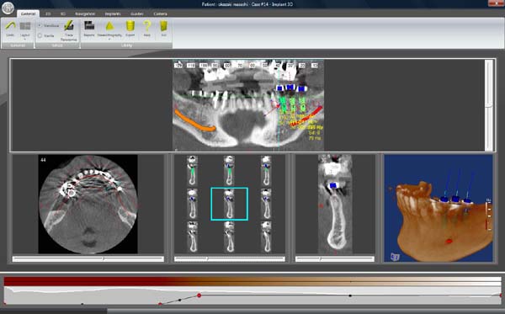
Task: Select the orange nerve canal in the panoramic
Action: (195, 121)
